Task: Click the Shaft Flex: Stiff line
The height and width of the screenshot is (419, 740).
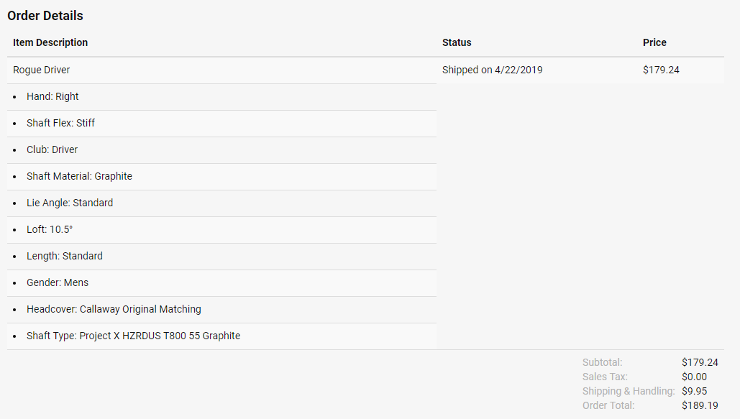Action: (60, 123)
